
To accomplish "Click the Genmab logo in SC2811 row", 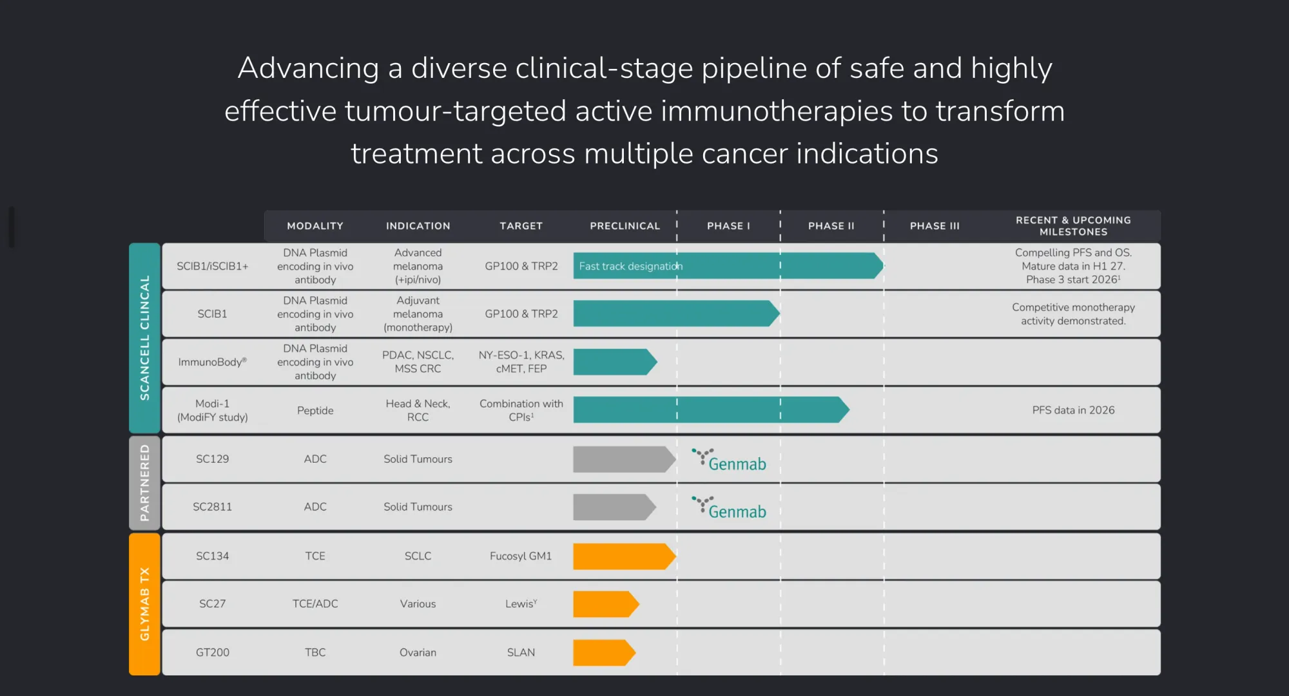I will pyautogui.click(x=729, y=507).
